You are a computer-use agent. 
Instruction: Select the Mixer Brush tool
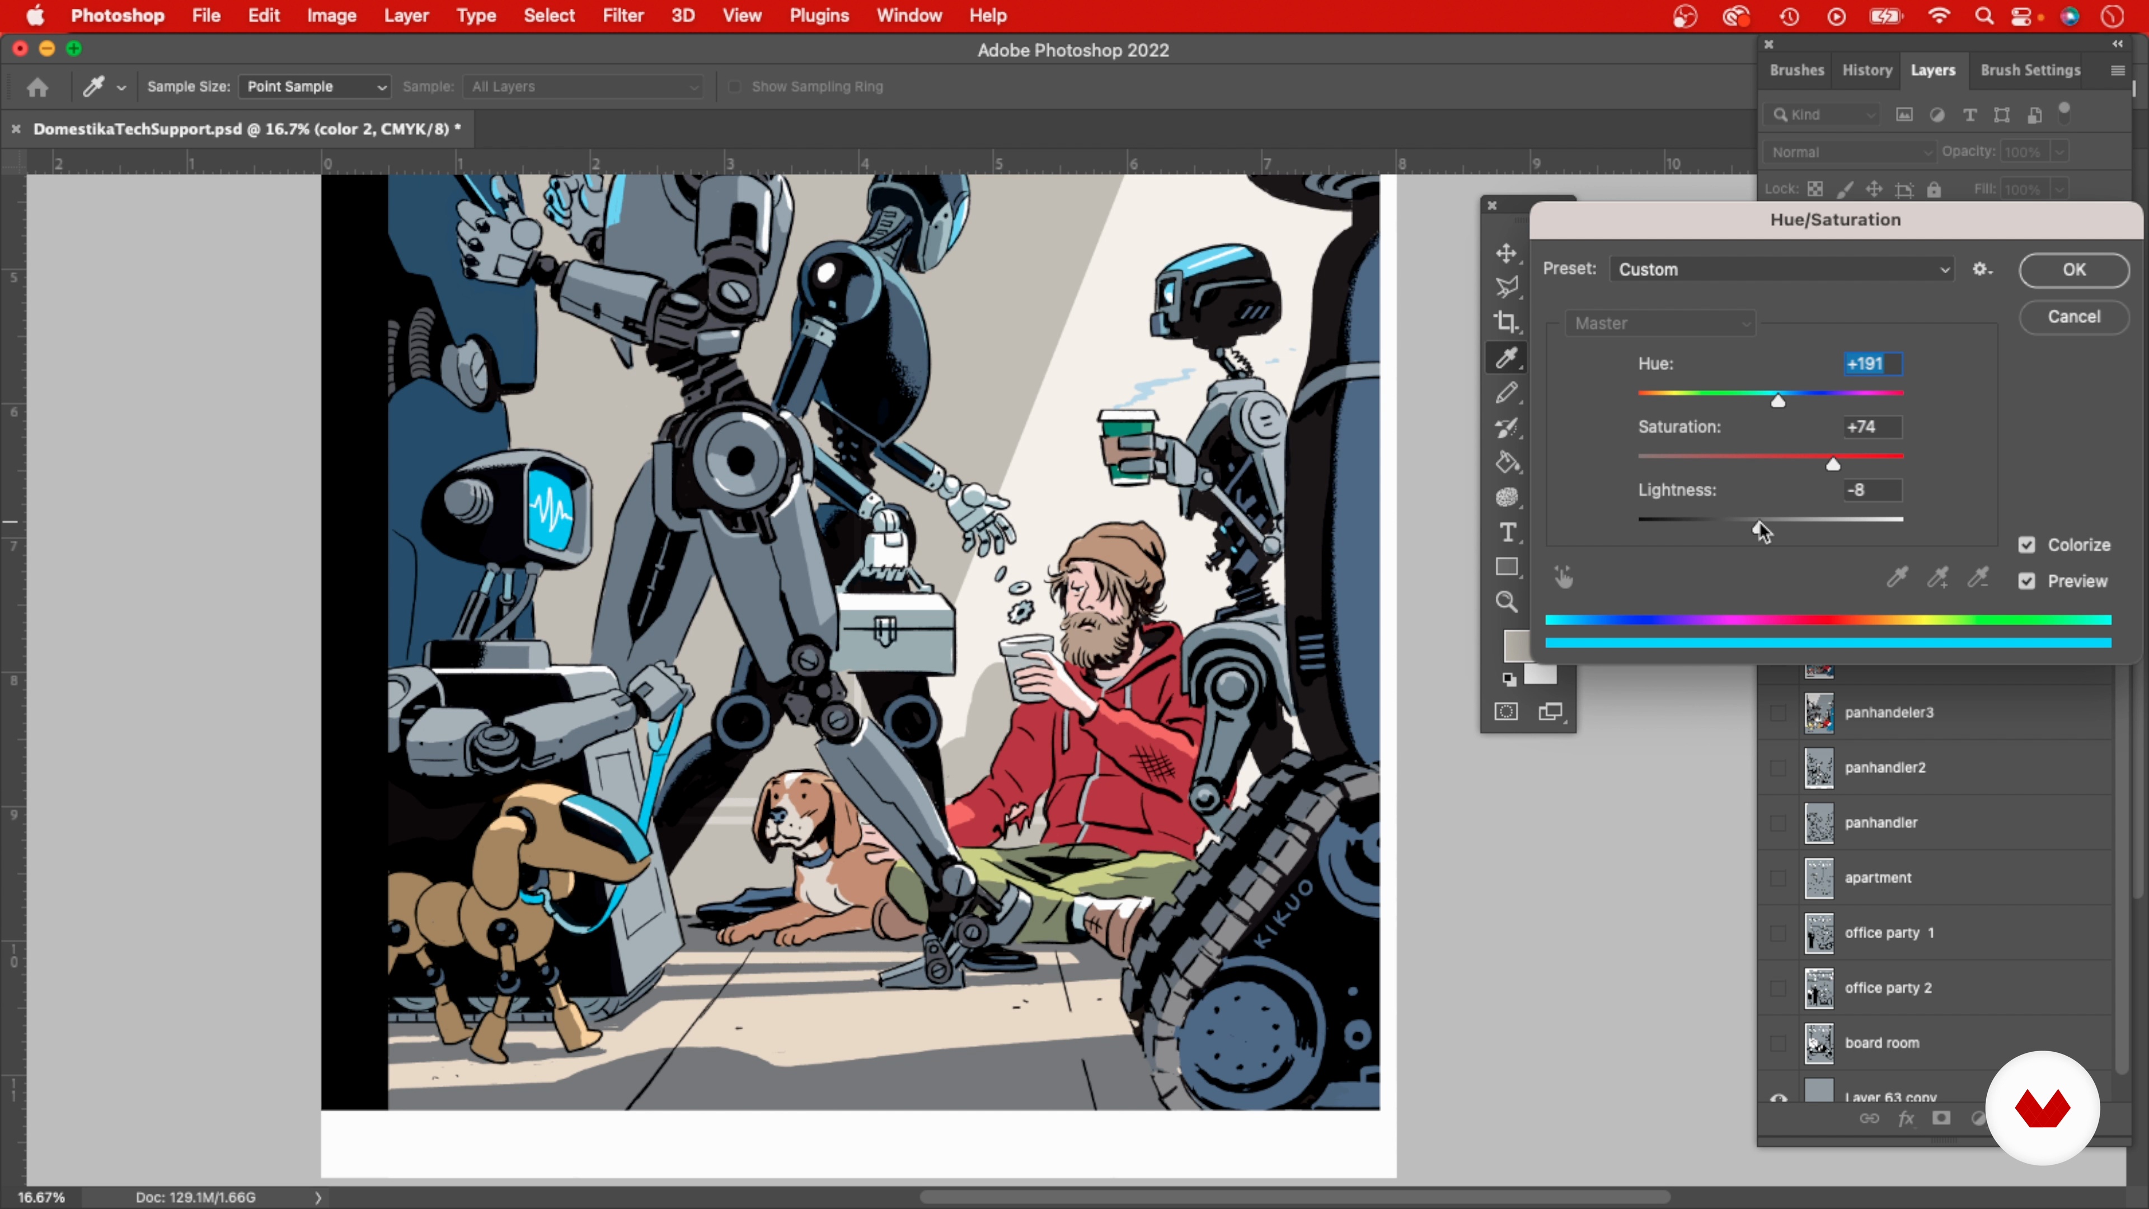point(1506,428)
